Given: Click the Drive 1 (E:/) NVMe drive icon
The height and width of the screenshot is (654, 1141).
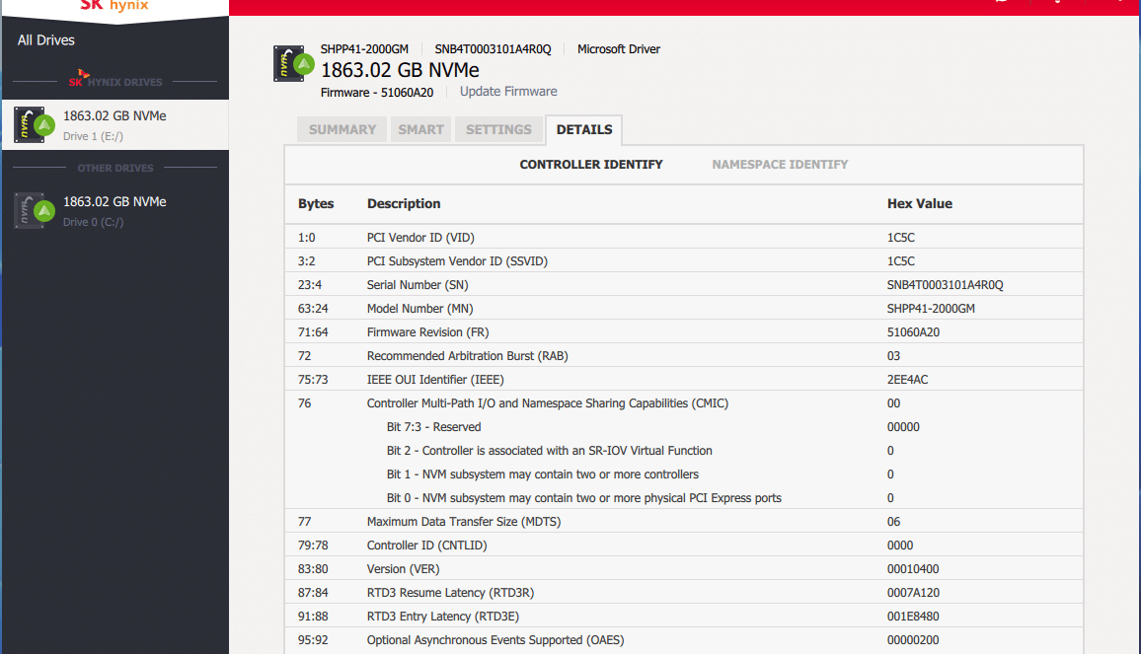Looking at the screenshot, I should point(35,125).
